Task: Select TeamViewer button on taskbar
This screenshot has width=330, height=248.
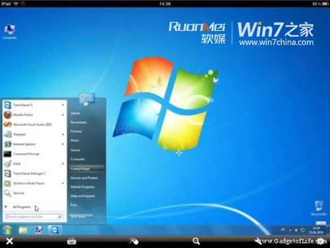Action: click(x=55, y=230)
